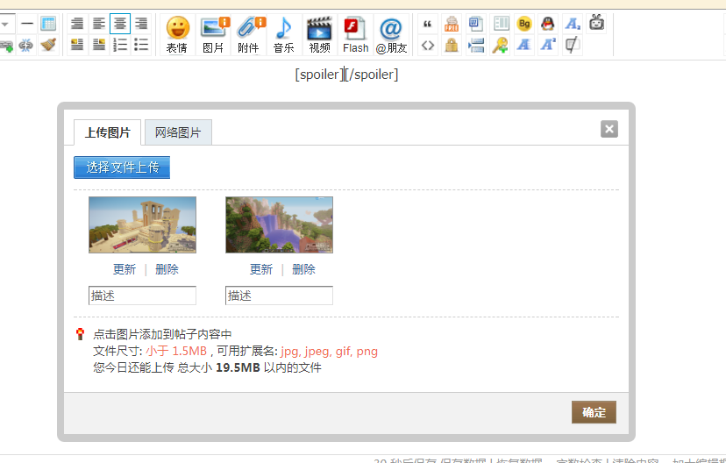
Task: Click the italic styled blue A icon
Action: 524,45
